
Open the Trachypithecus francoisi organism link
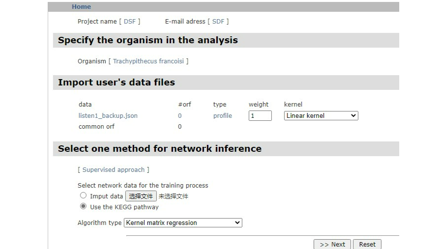[x=148, y=61]
